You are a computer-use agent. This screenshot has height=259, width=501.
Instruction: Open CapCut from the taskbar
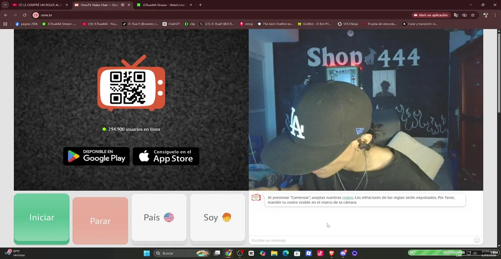coord(251,253)
